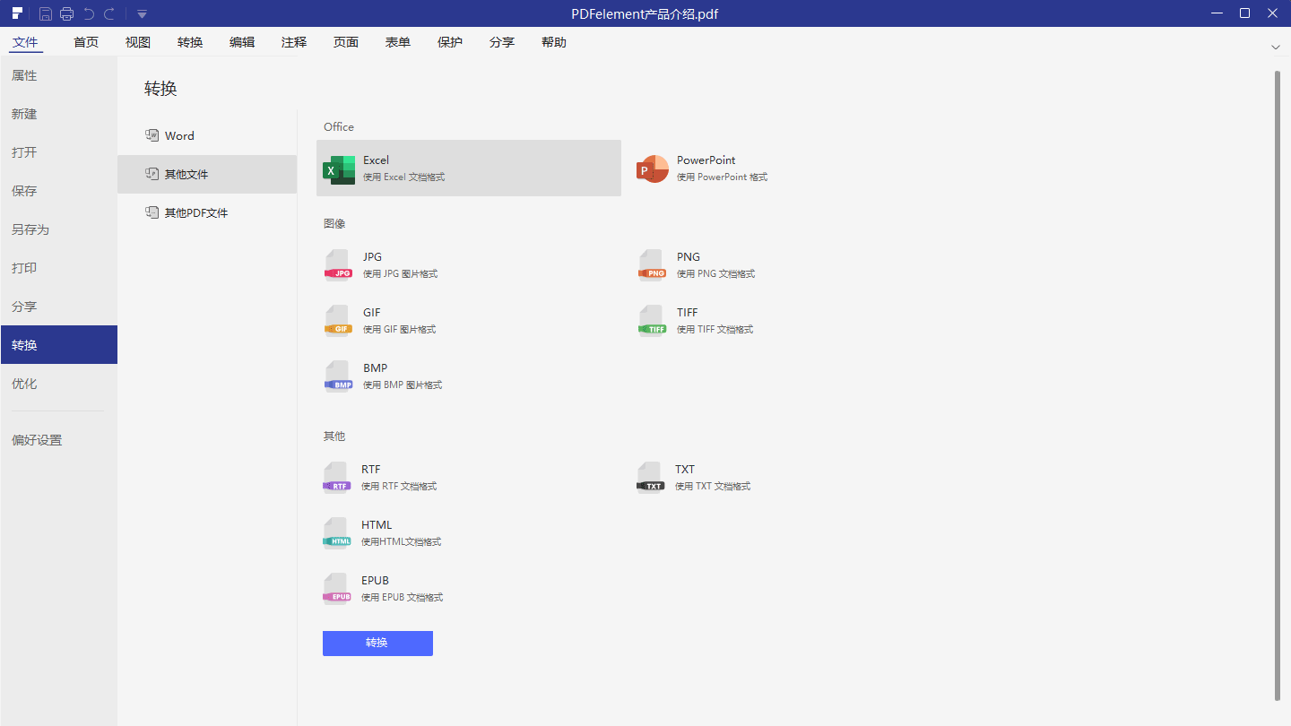Open the 保护 tab
The height and width of the screenshot is (726, 1291).
point(450,42)
